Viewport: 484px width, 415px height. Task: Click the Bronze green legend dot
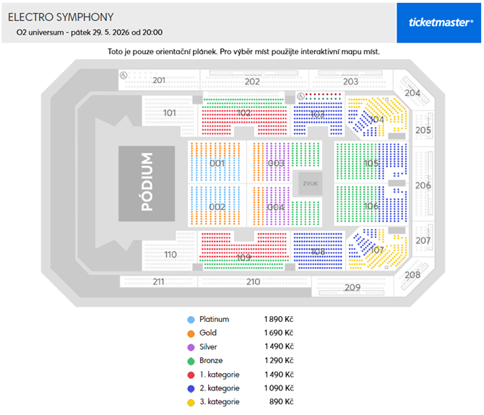tap(191, 360)
